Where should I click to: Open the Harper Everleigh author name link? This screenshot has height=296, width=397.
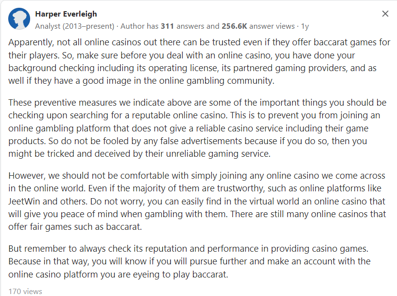[x=66, y=14]
